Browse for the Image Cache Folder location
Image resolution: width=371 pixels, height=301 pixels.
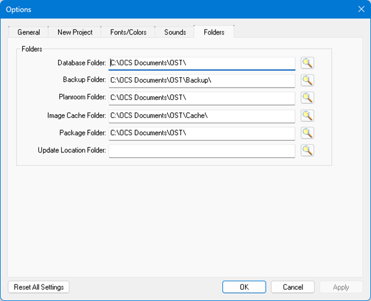tap(307, 115)
